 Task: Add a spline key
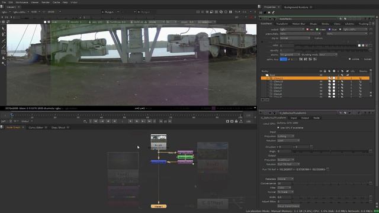(310, 59)
